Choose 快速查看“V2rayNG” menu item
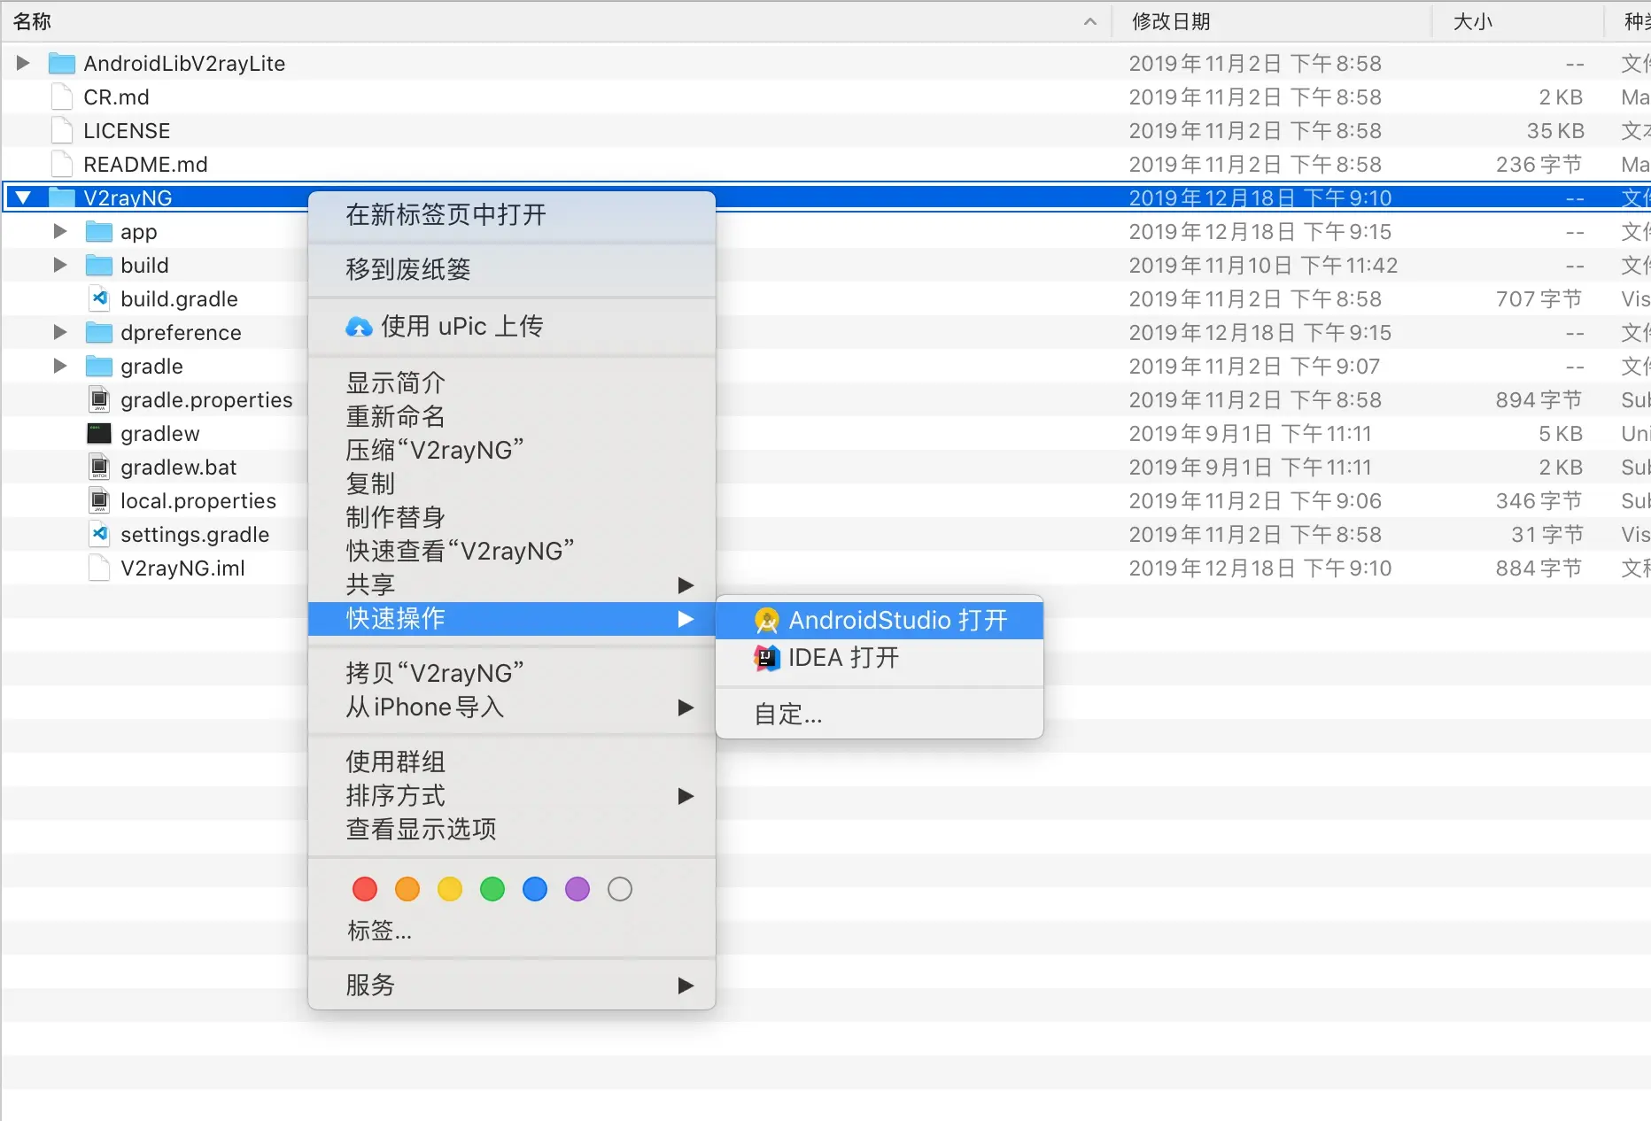 coord(512,552)
